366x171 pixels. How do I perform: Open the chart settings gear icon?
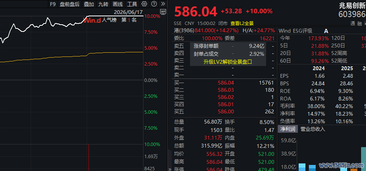tap(144, 4)
